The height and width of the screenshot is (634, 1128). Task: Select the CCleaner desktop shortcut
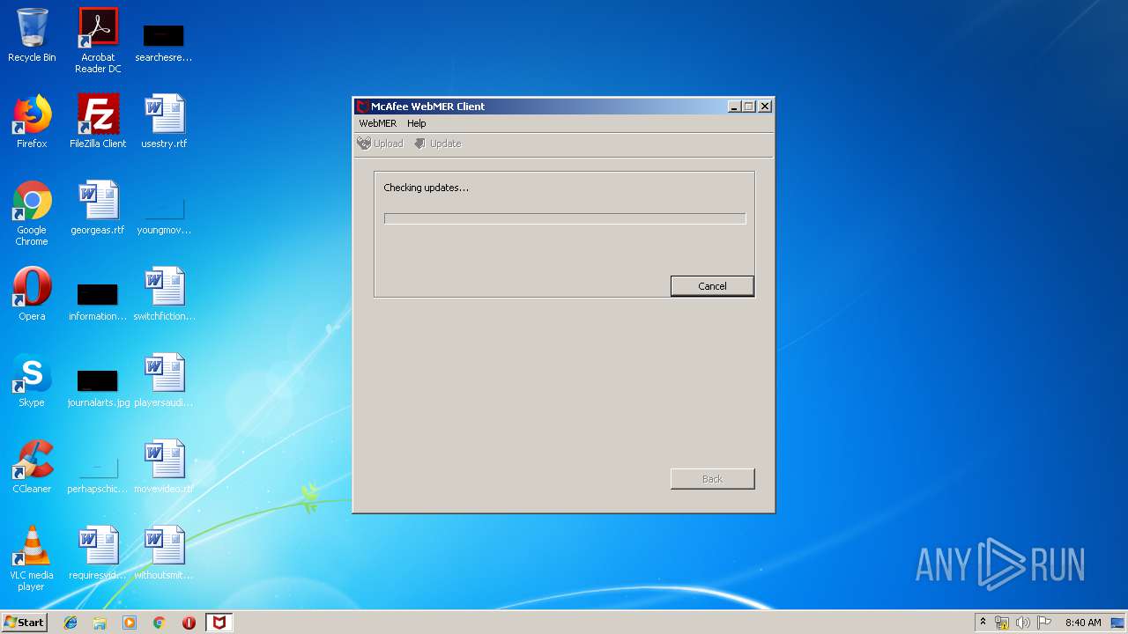coord(32,467)
